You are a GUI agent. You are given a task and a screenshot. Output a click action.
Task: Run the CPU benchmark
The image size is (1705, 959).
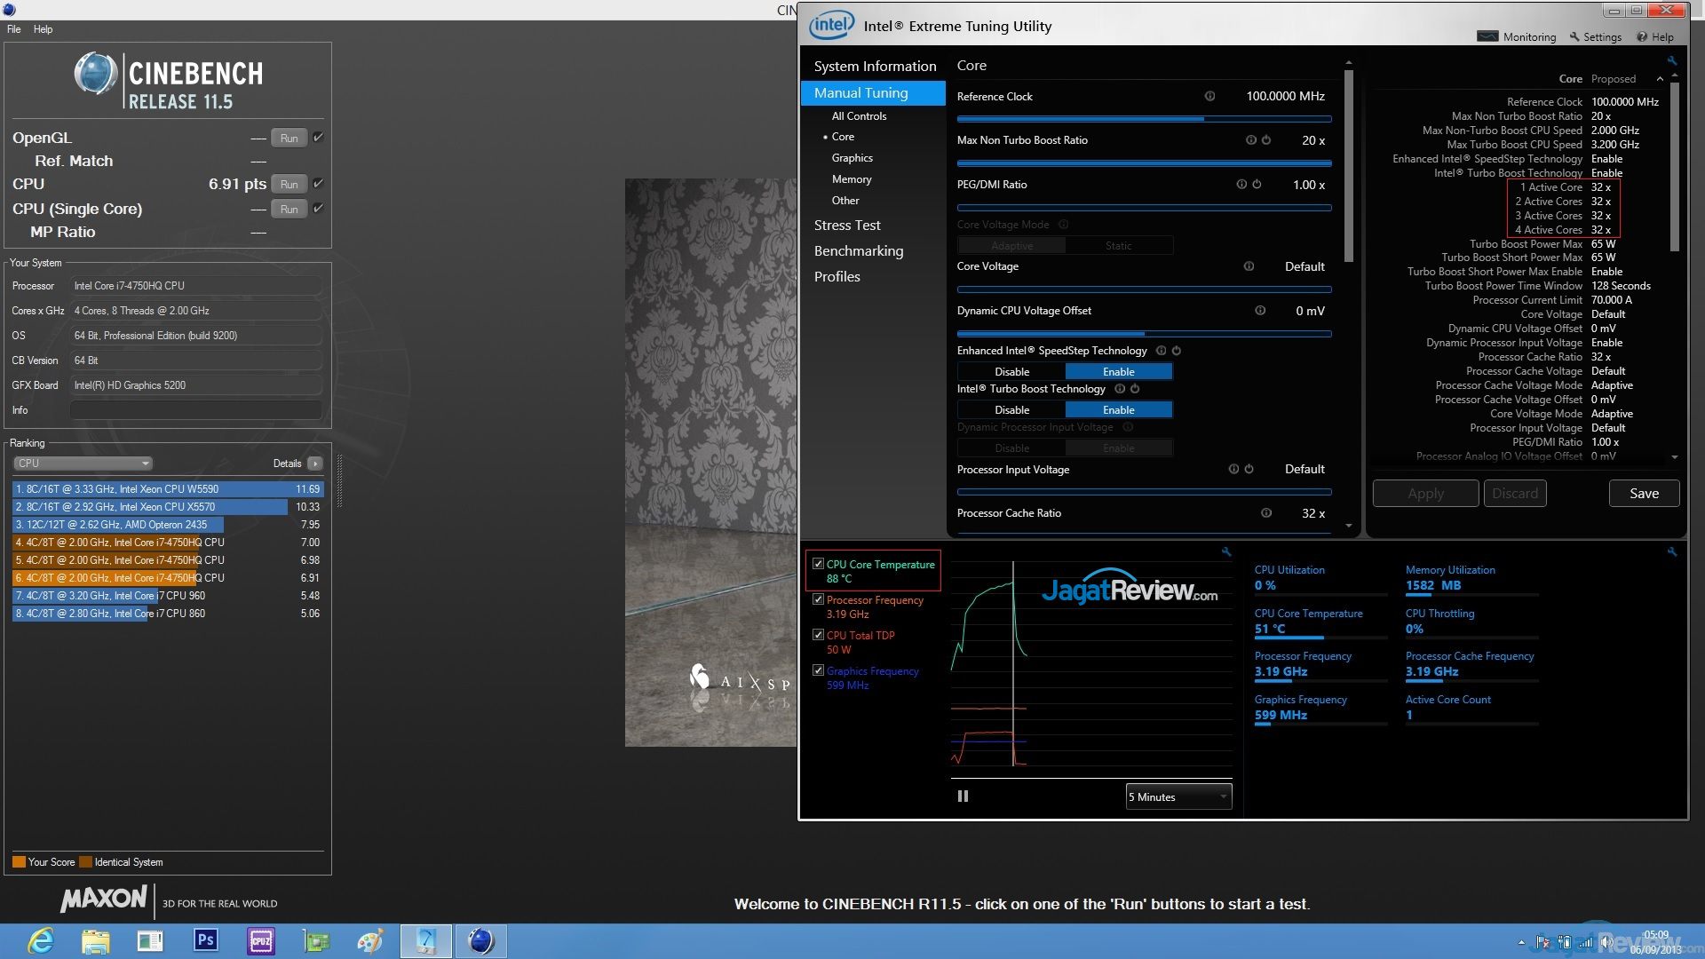(x=289, y=184)
